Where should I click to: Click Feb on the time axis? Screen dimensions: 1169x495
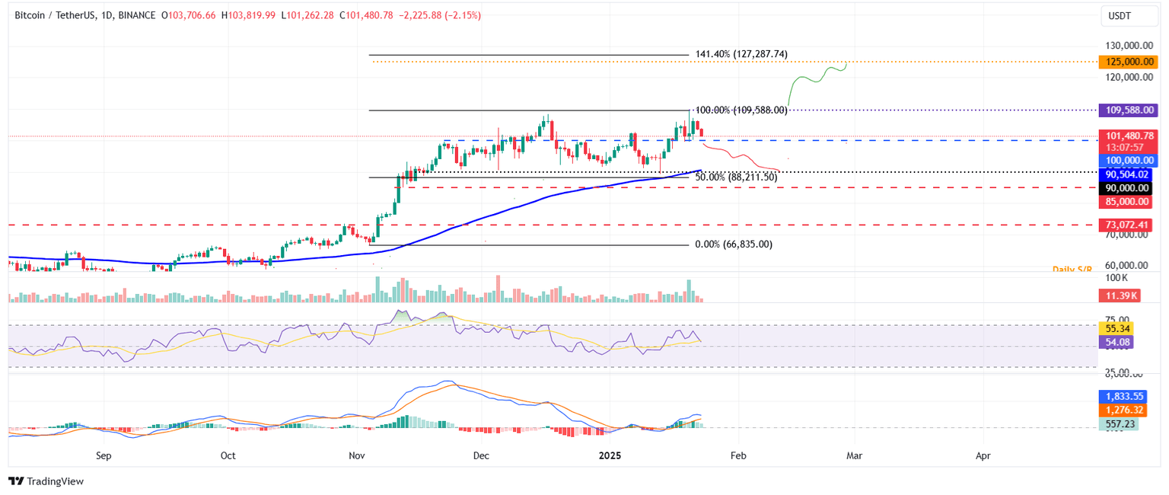(737, 455)
